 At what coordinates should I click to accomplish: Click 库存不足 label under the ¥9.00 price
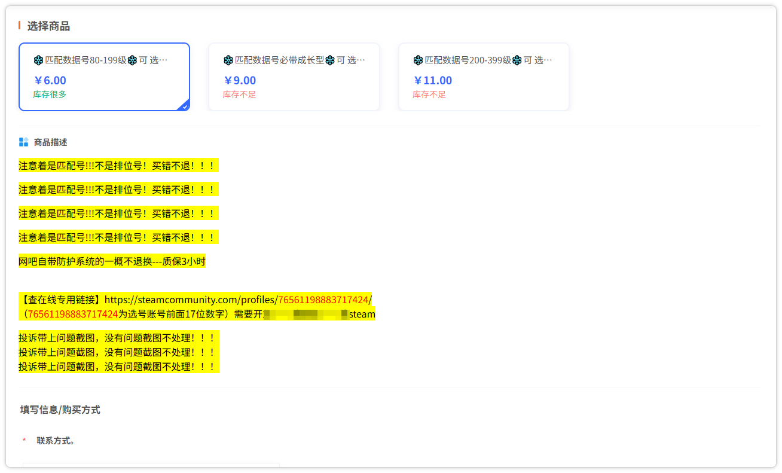pyautogui.click(x=239, y=94)
